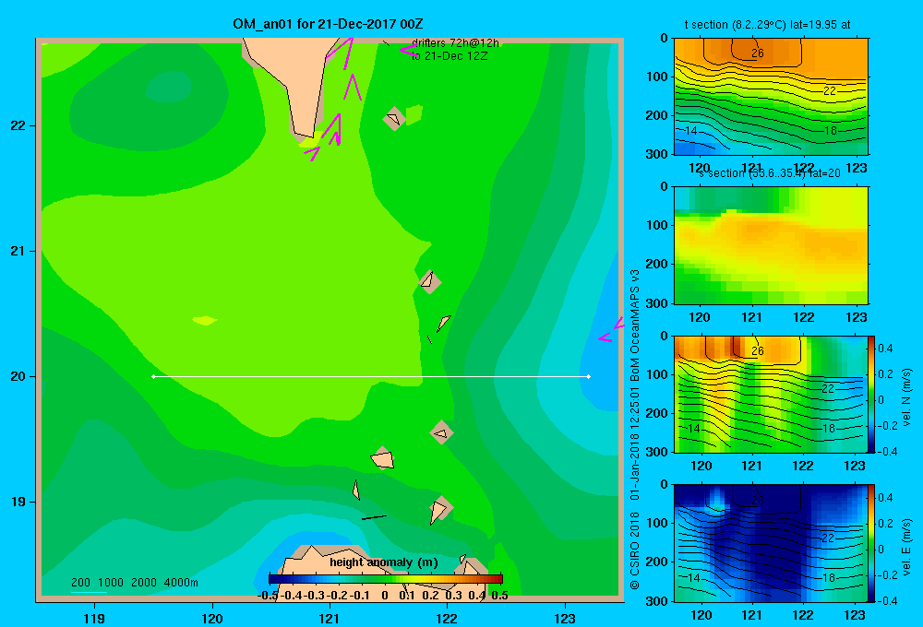Click longitude label 122 under main map

click(x=447, y=618)
